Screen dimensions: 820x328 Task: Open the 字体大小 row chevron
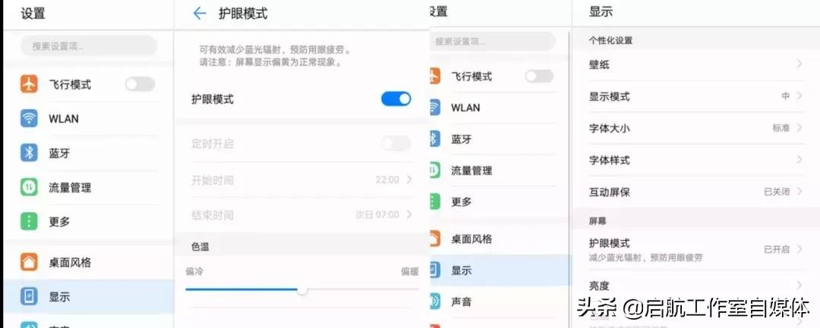pyautogui.click(x=799, y=128)
